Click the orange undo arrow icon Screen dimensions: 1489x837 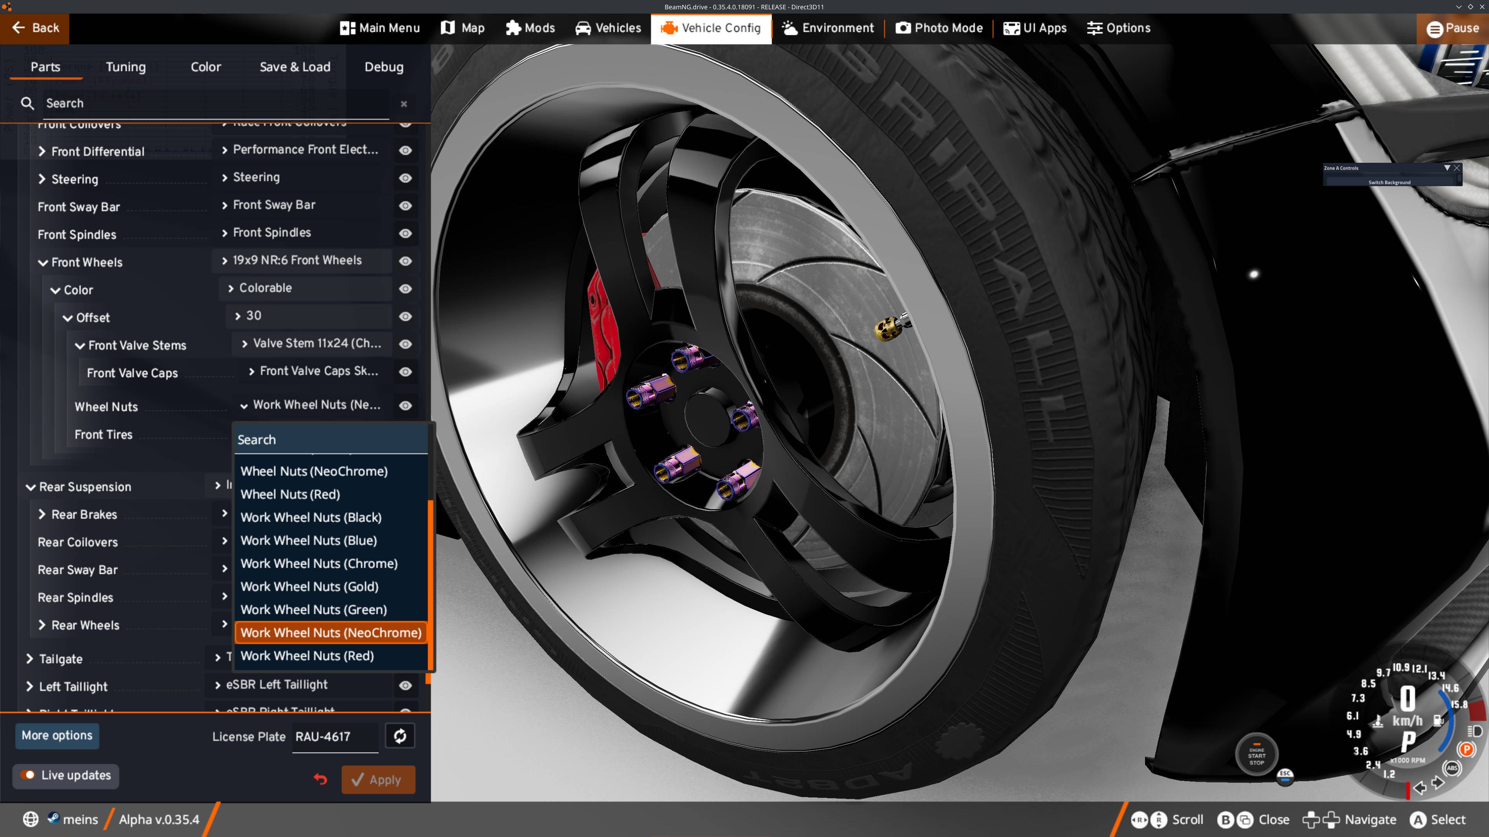[x=320, y=779]
